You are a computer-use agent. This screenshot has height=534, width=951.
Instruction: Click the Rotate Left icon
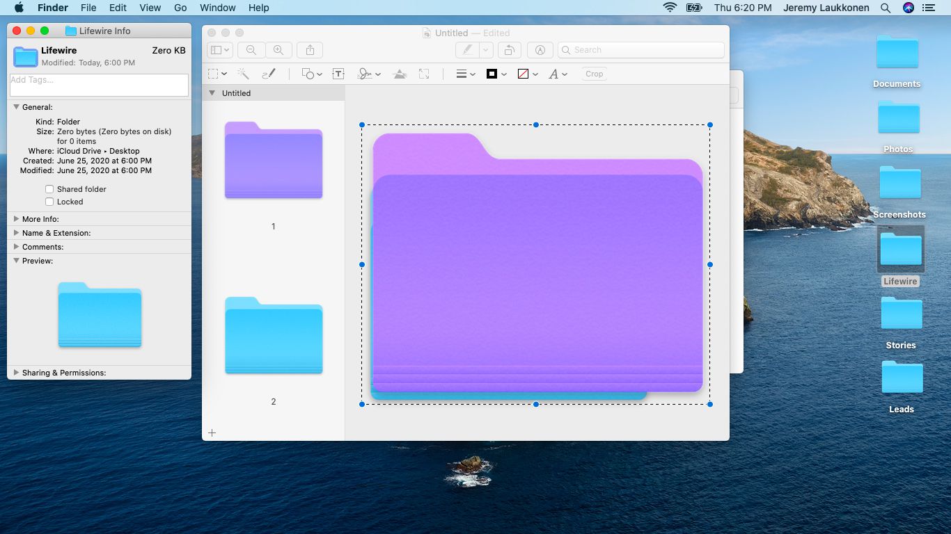pos(510,50)
